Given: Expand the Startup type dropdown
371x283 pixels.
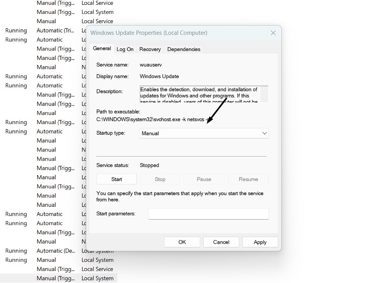Looking at the screenshot, I should click(x=204, y=133).
